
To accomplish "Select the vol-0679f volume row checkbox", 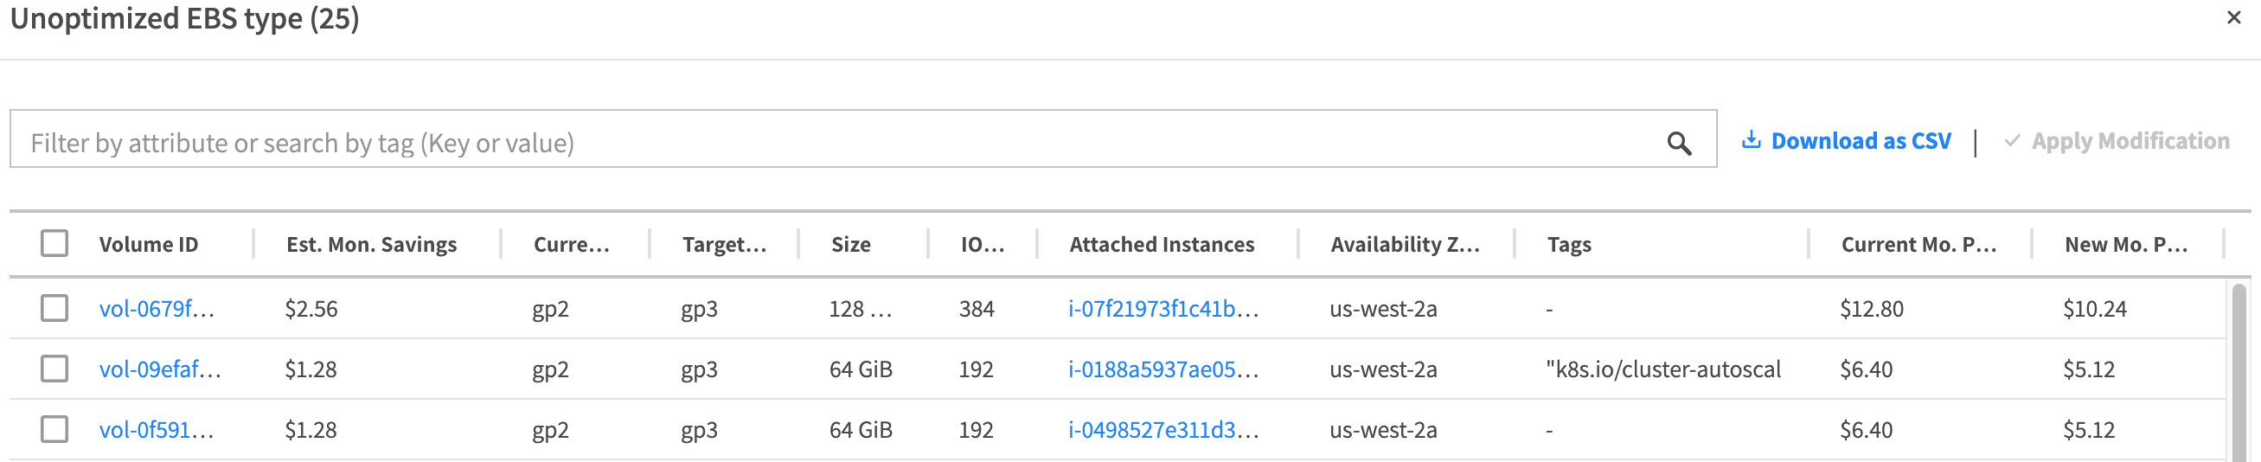I will (x=54, y=308).
